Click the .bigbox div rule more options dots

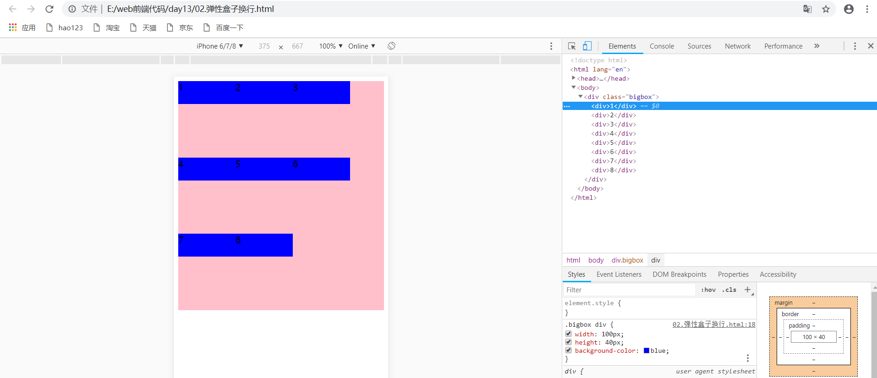click(748, 358)
